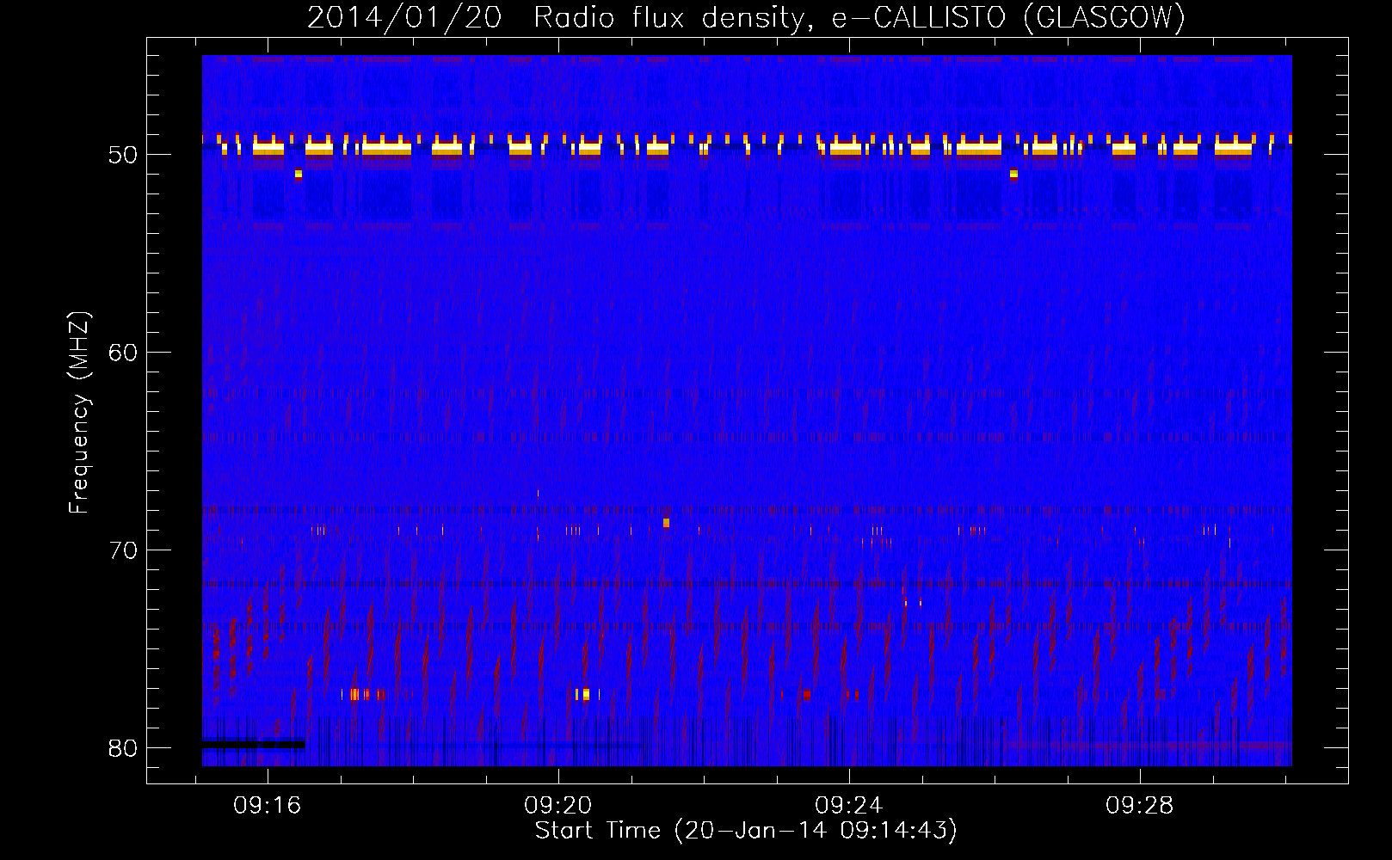Click the 60 frequency tick label
This screenshot has height=860, width=1392.
coord(123,353)
